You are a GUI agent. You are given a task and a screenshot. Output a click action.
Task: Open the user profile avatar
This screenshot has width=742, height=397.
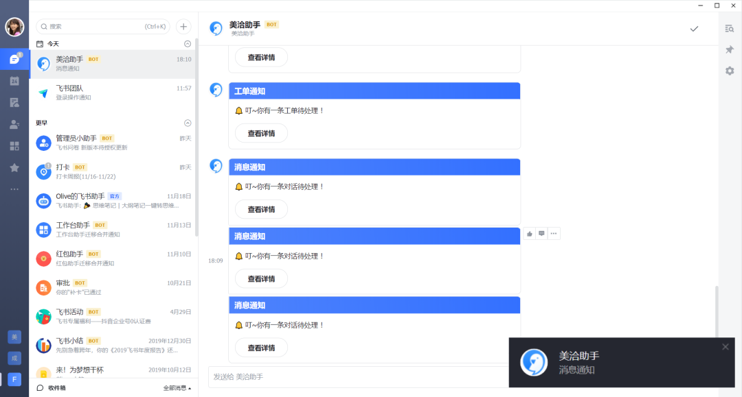click(x=14, y=27)
